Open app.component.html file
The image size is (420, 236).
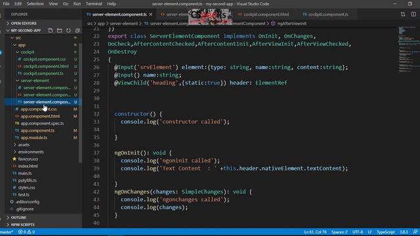point(40,116)
